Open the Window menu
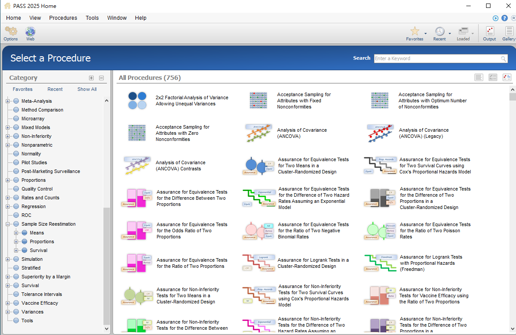516x335 pixels. point(117,18)
